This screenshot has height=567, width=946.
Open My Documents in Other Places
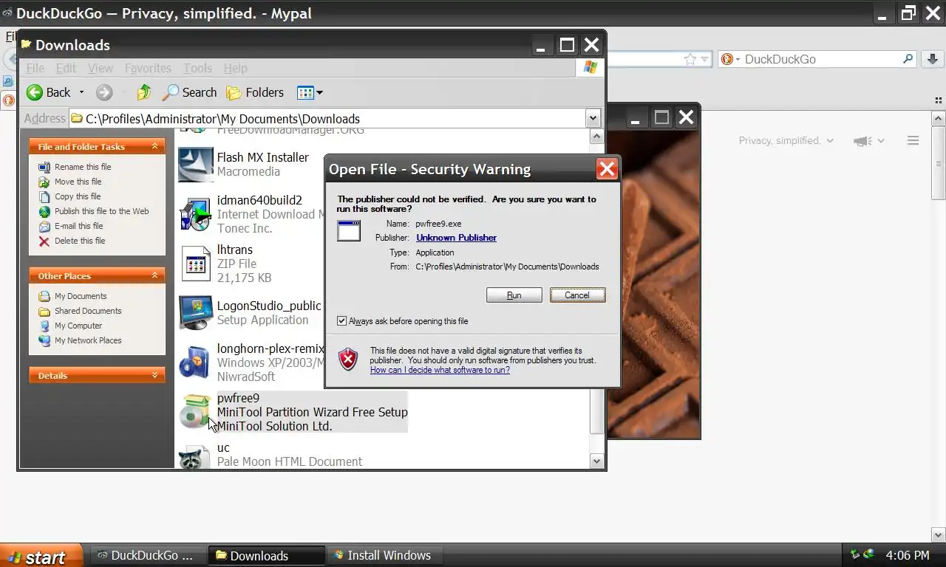81,296
